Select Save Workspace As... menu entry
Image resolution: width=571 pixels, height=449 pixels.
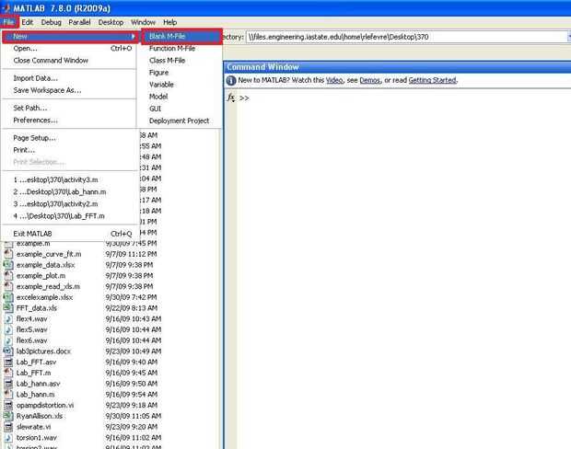[69, 90]
